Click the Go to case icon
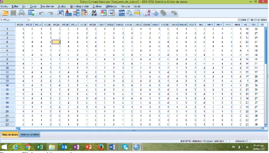The width and height of the screenshot is (269, 153). coord(60,13)
